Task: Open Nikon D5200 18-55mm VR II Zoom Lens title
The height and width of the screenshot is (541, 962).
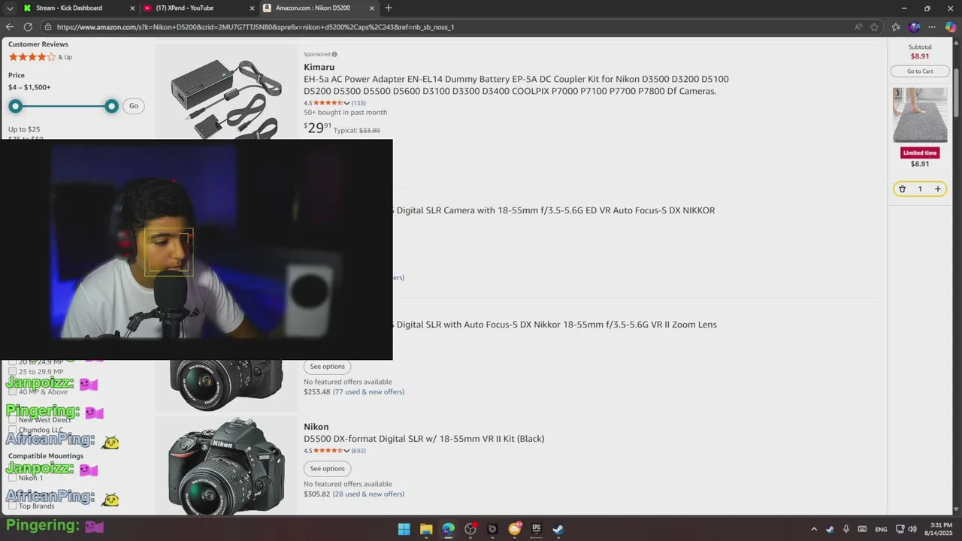Action: click(555, 325)
